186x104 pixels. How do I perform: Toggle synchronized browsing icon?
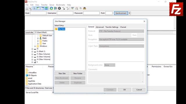(81, 8)
